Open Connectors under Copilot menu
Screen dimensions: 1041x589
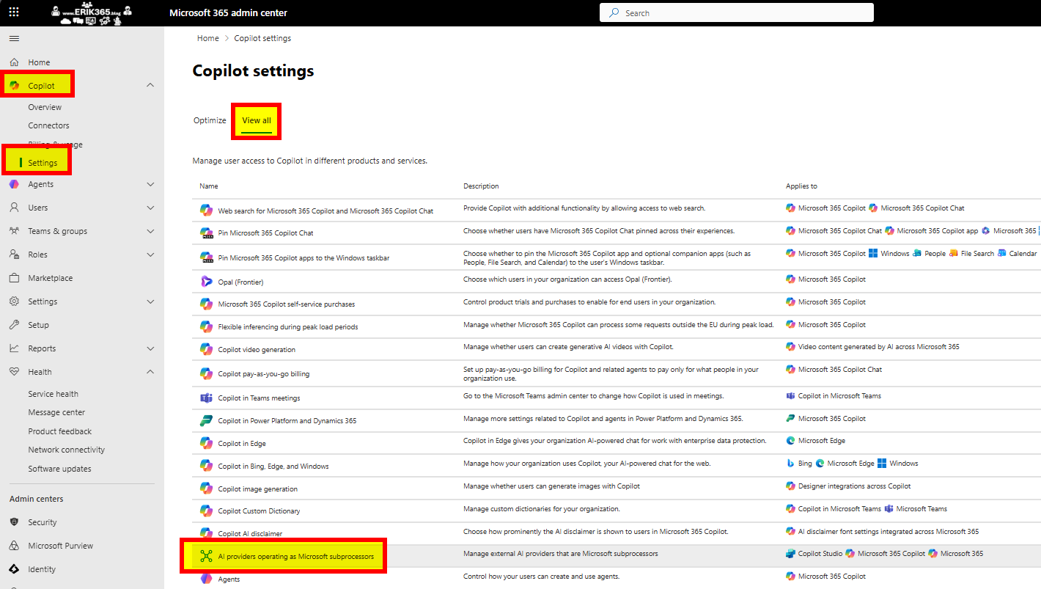click(x=48, y=125)
